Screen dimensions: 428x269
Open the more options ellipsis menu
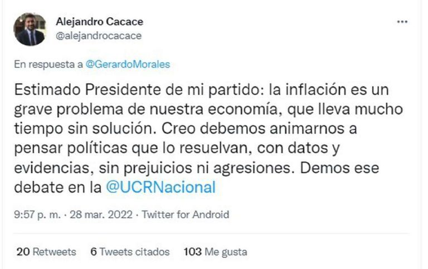[402, 22]
